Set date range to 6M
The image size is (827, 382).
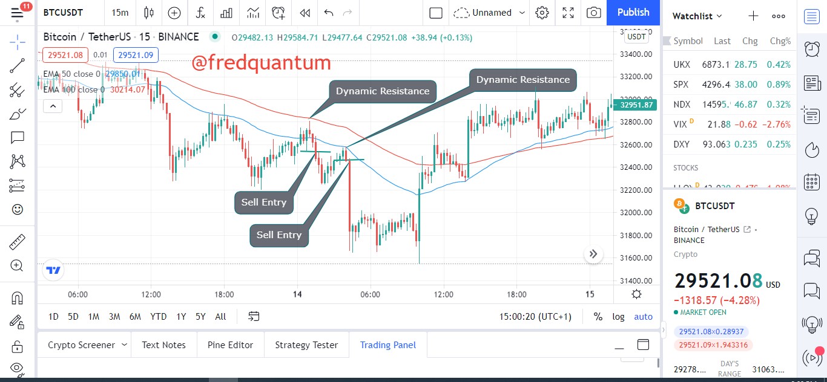[135, 316]
